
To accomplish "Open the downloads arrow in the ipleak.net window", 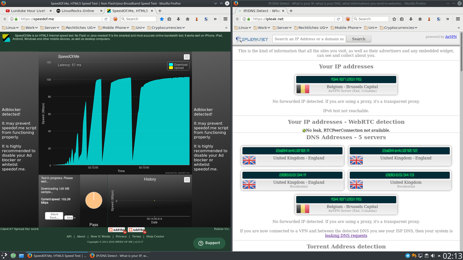I will (x=411, y=19).
